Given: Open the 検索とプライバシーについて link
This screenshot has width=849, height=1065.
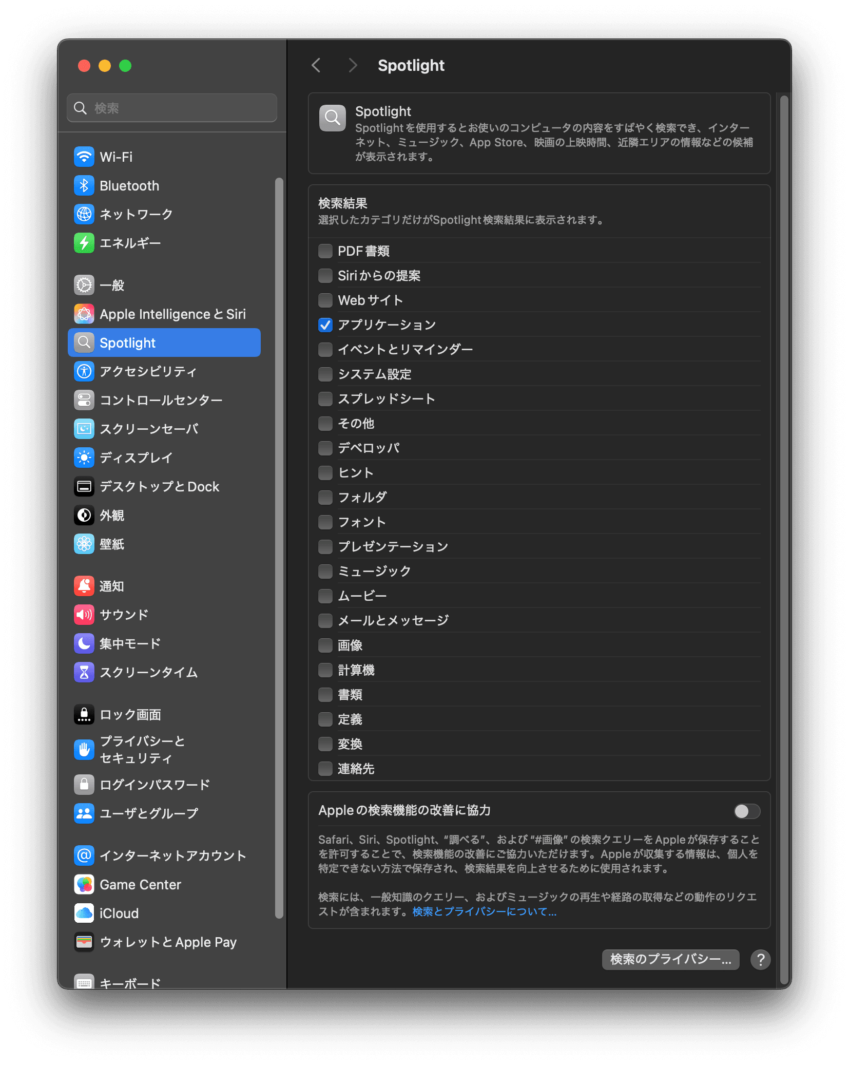Looking at the screenshot, I should tap(483, 912).
